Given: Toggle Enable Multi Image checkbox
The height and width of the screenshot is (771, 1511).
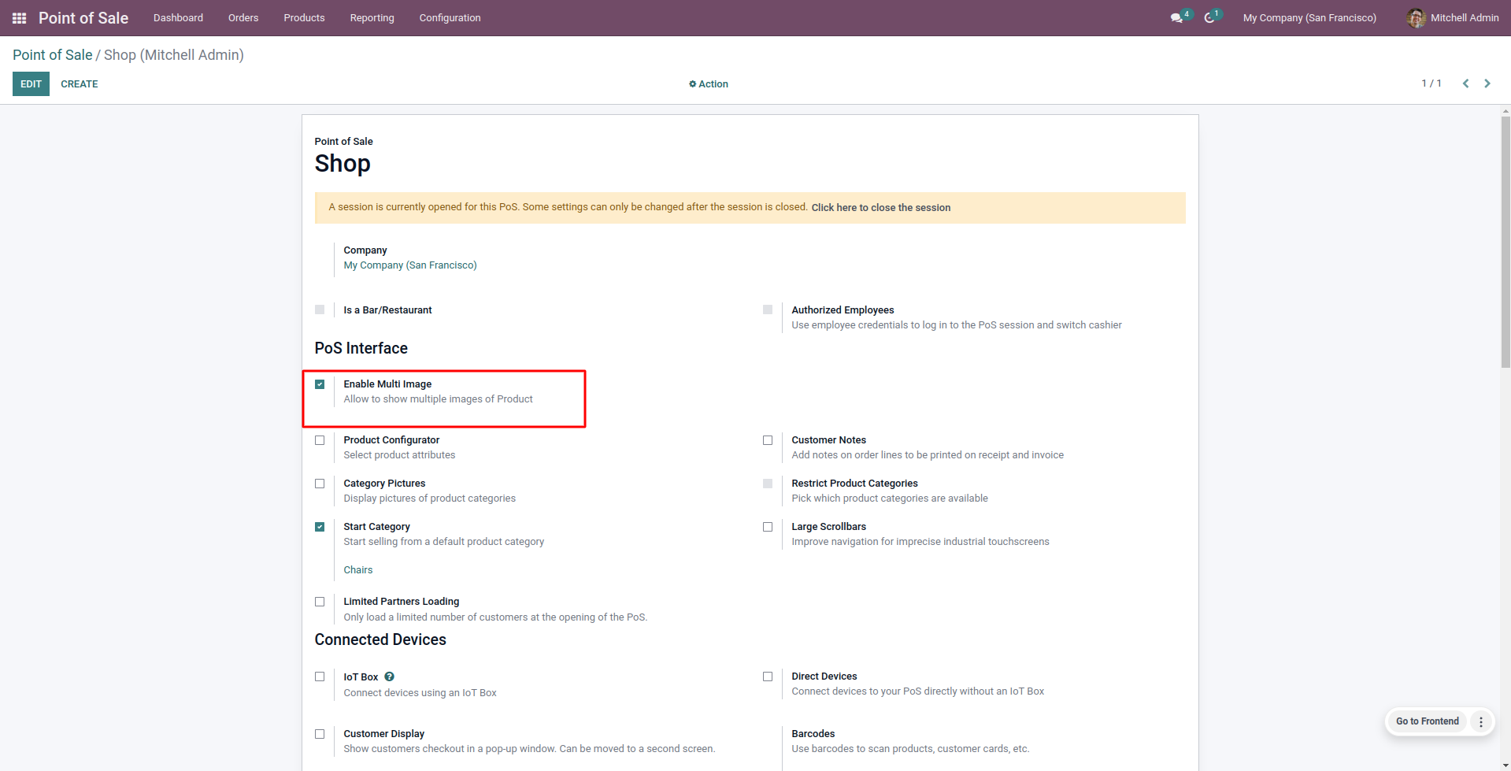Looking at the screenshot, I should point(320,384).
